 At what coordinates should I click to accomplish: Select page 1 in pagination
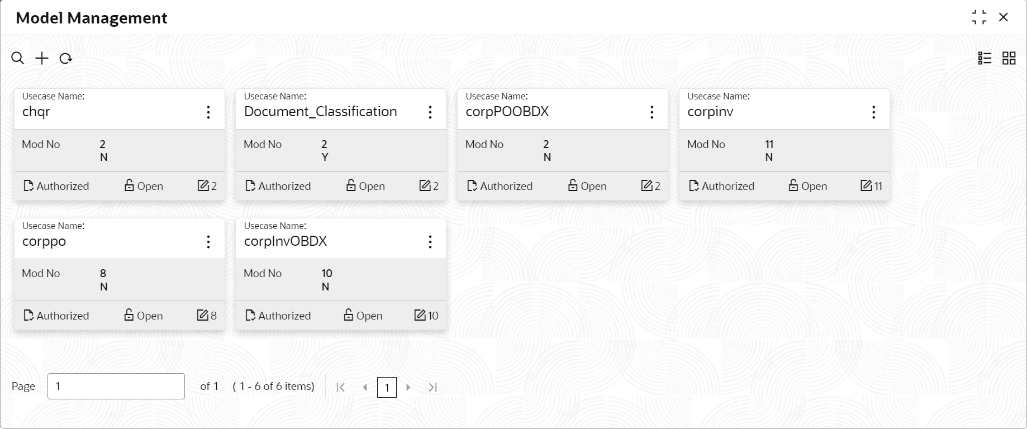(x=387, y=387)
